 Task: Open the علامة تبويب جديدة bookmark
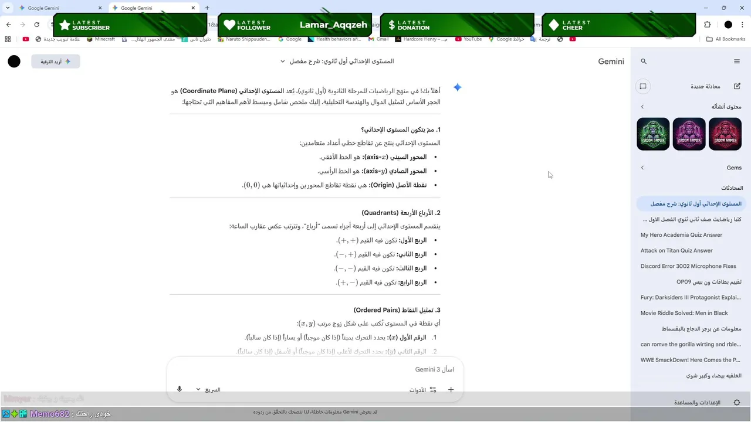tap(57, 39)
